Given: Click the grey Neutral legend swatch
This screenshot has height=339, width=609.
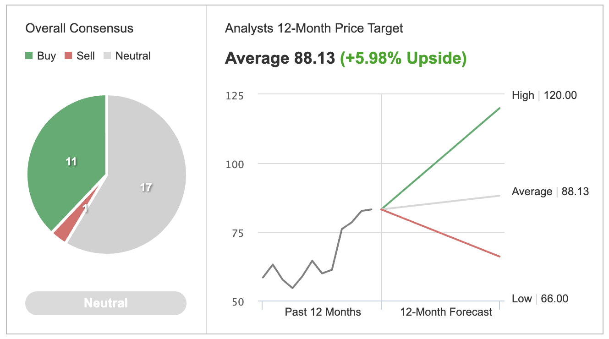Looking at the screenshot, I should [x=108, y=56].
